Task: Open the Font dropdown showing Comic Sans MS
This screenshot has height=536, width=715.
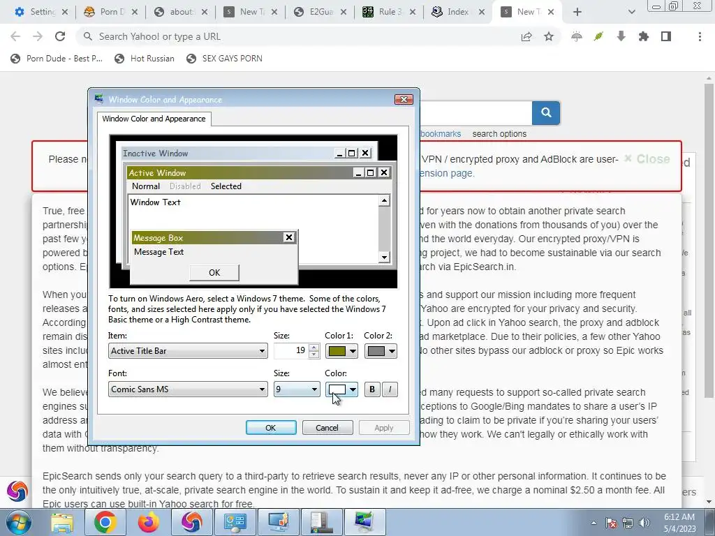Action: click(188, 389)
